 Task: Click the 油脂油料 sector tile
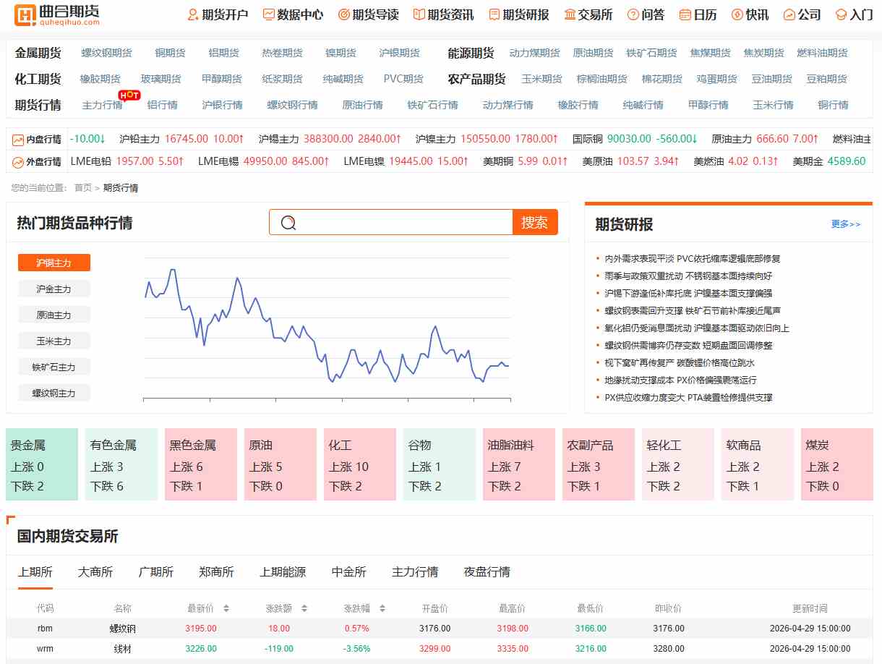click(519, 464)
